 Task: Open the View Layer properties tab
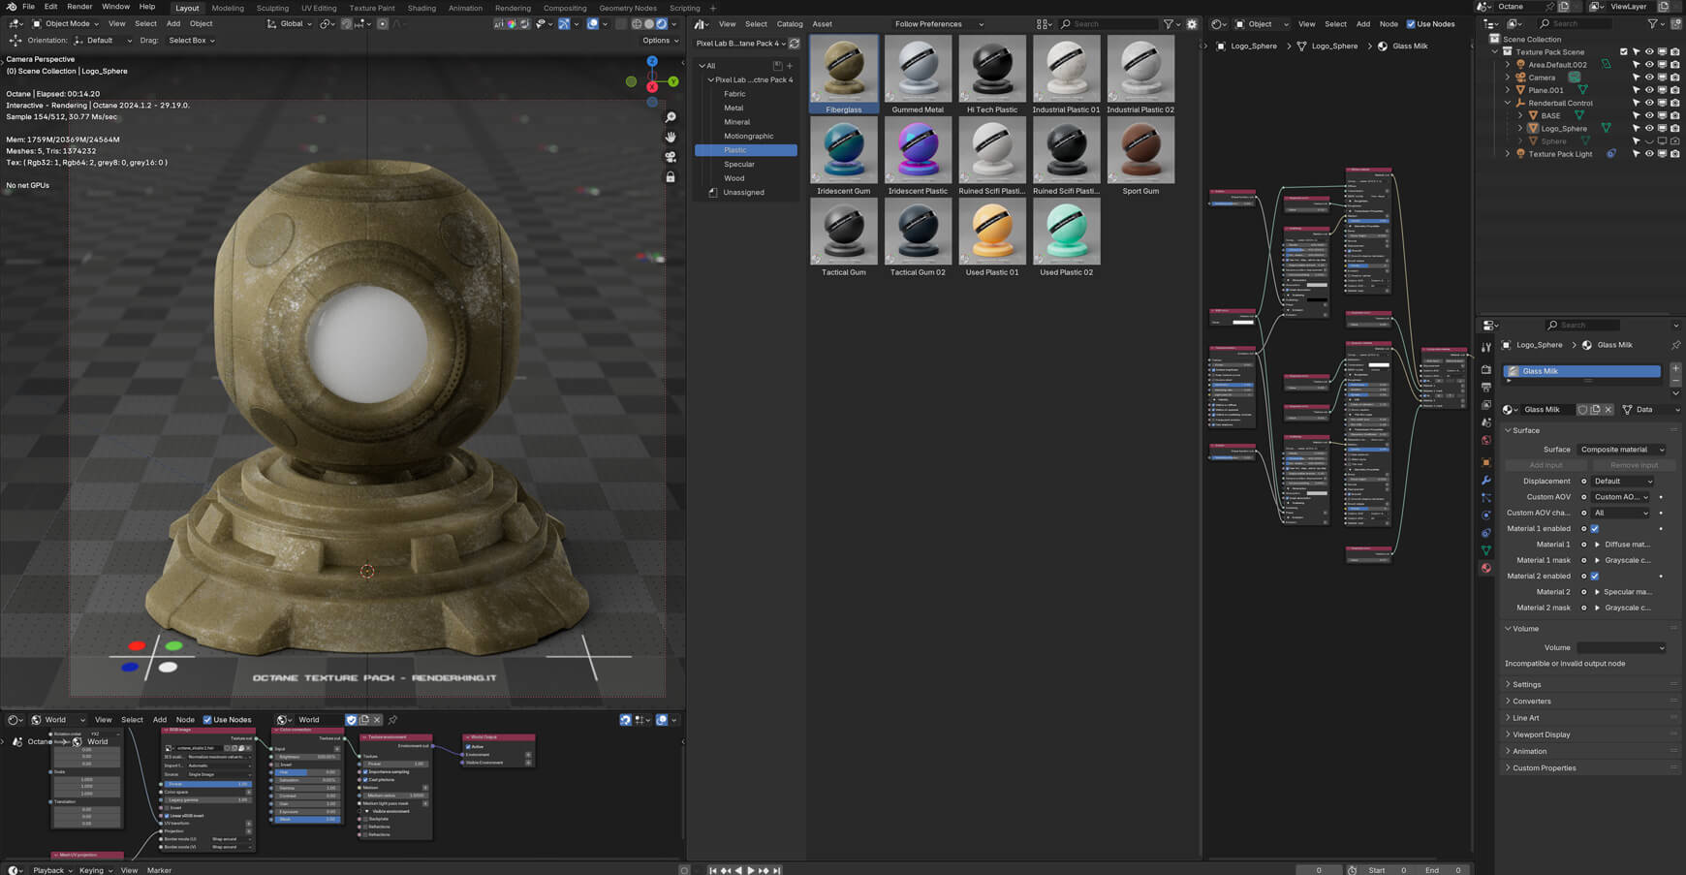pyautogui.click(x=1486, y=405)
